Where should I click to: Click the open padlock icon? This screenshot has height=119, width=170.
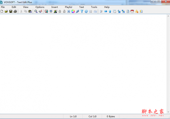click(64, 11)
